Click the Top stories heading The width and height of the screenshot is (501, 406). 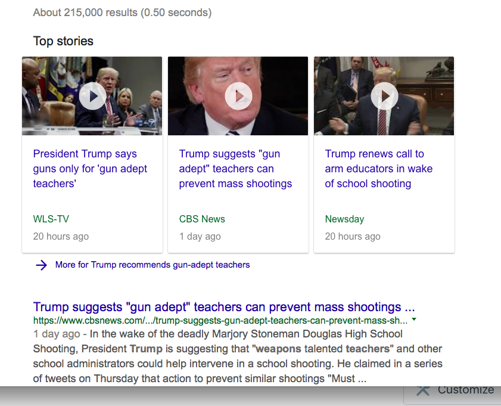(63, 41)
